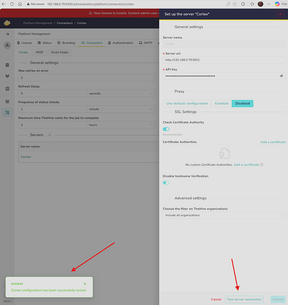The width and height of the screenshot is (288, 305).
Task: Click the certificate help question icon
Action: pos(262,165)
